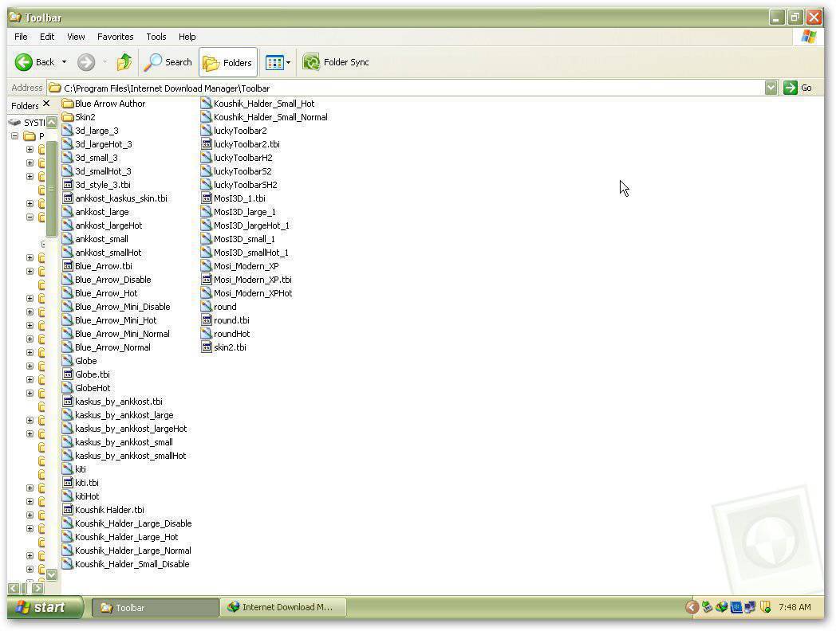Collapse the P folder tree node
Screen dimensions: 836x631
pos(15,136)
